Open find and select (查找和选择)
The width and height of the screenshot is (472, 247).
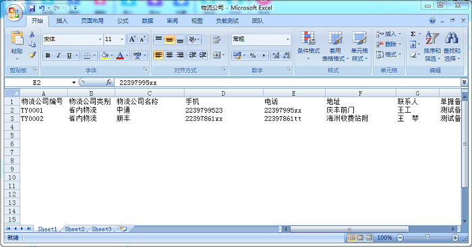pyautogui.click(x=452, y=46)
